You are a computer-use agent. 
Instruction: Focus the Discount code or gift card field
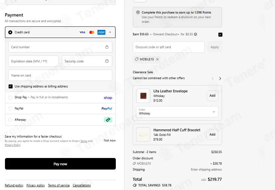pos(168,47)
